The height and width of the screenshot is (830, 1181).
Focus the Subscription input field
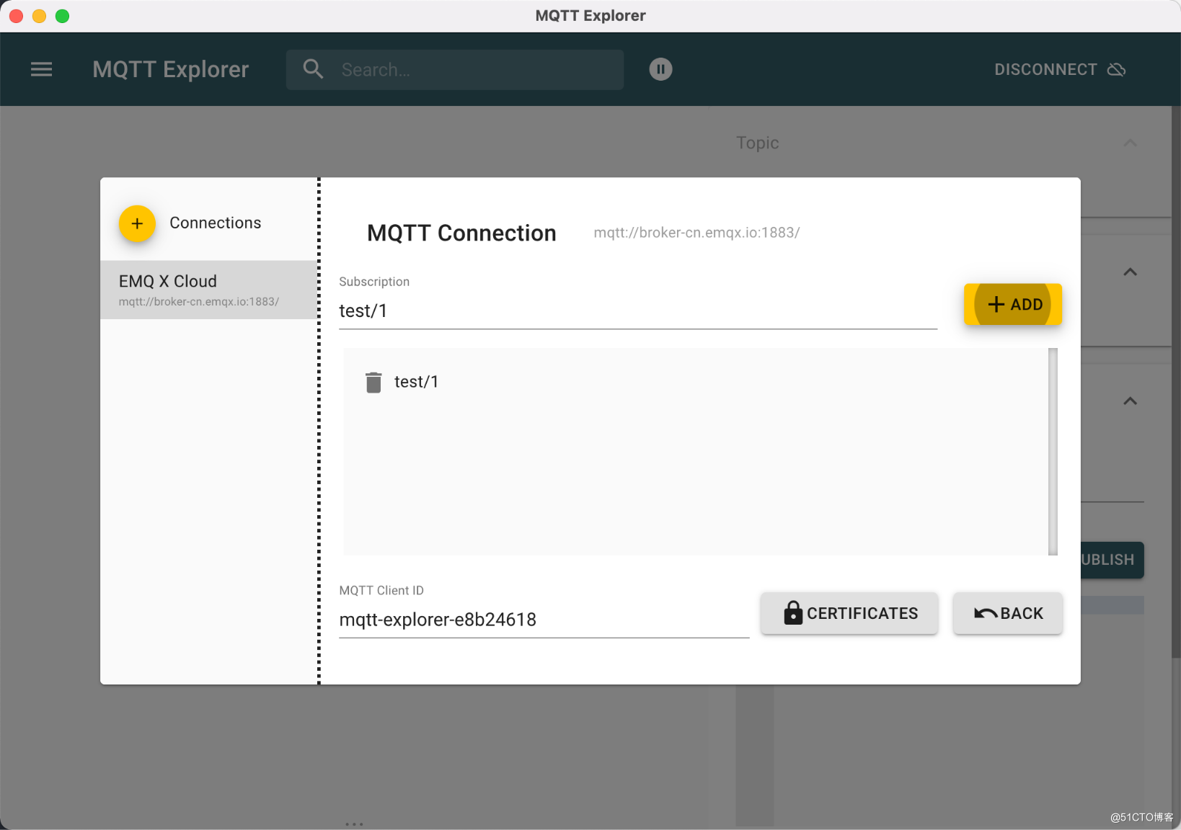pyautogui.click(x=638, y=311)
